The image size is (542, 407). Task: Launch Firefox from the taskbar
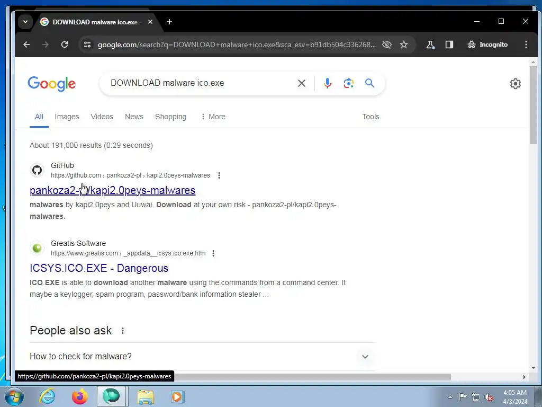click(79, 396)
